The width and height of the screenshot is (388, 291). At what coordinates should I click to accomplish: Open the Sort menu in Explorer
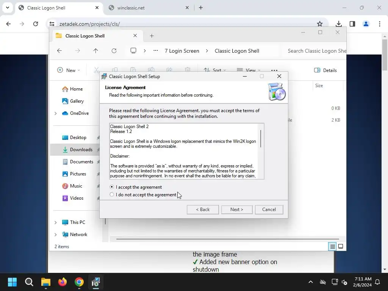pyautogui.click(x=214, y=70)
